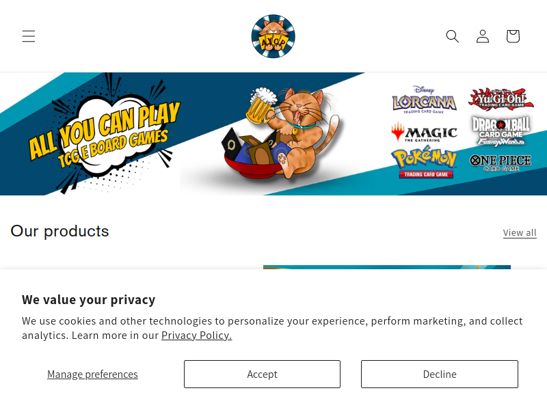Click the AYCP cat logo in header
The height and width of the screenshot is (410, 547).
(x=273, y=36)
